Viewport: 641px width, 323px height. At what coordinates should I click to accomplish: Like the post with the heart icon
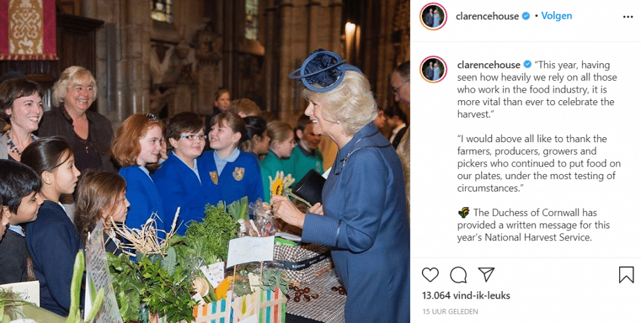point(430,275)
